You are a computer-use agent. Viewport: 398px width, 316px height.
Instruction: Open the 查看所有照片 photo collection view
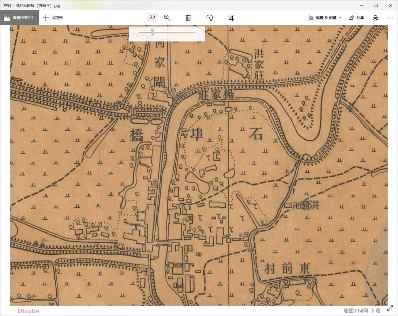coord(20,18)
